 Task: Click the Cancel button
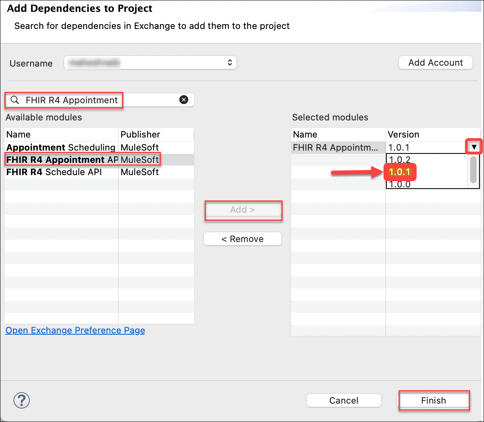pyautogui.click(x=343, y=400)
